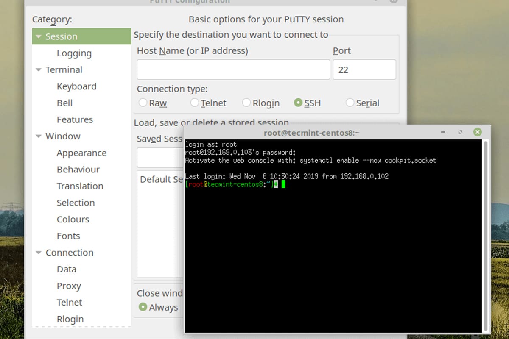This screenshot has width=509, height=339.
Task: Go to the Proxy settings category
Action: 69,286
